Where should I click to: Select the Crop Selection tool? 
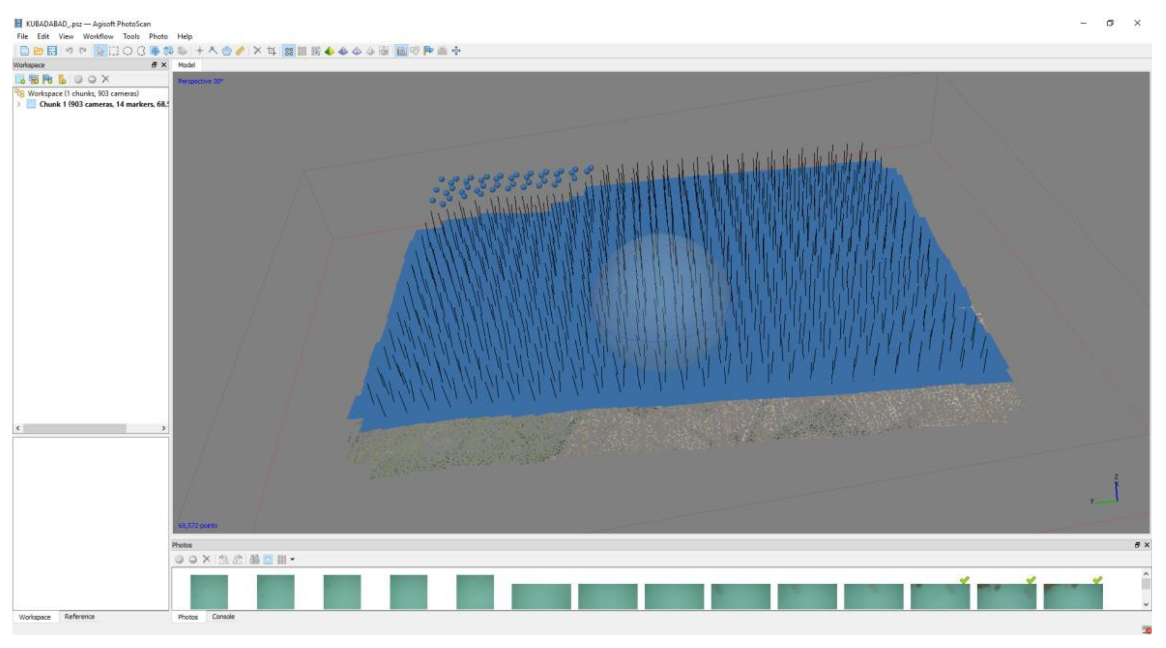pos(271,51)
